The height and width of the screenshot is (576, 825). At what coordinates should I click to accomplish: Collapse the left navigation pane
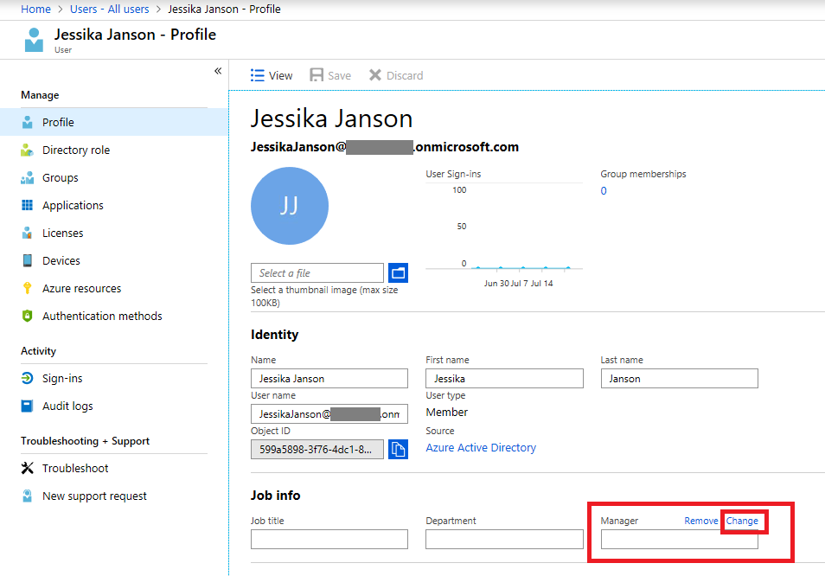[217, 71]
